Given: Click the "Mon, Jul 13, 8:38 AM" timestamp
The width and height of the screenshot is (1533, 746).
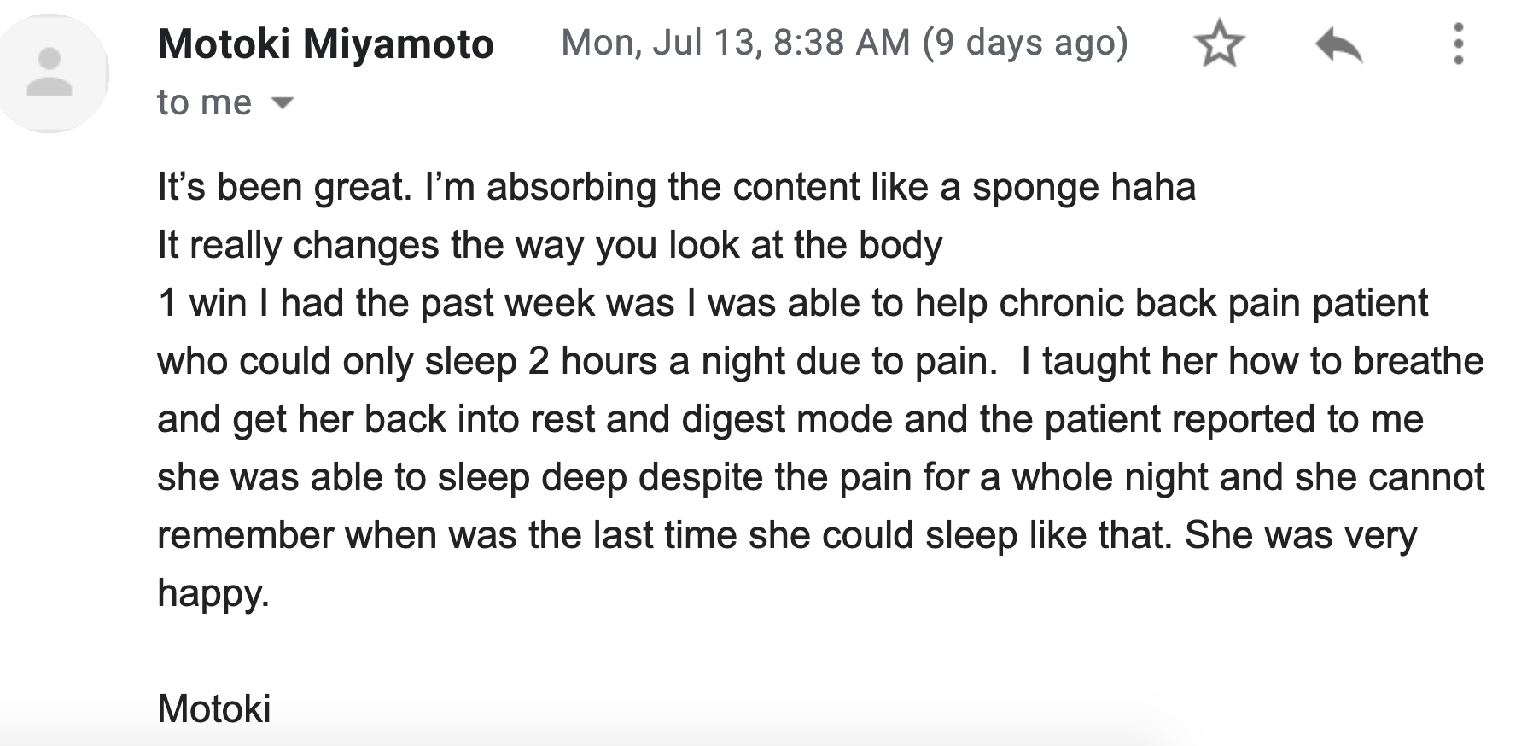Looking at the screenshot, I should 736,43.
